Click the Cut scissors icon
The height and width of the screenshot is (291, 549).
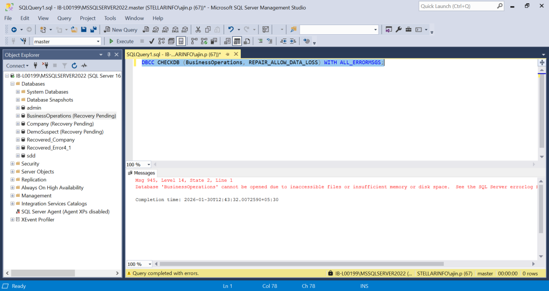coord(198,30)
